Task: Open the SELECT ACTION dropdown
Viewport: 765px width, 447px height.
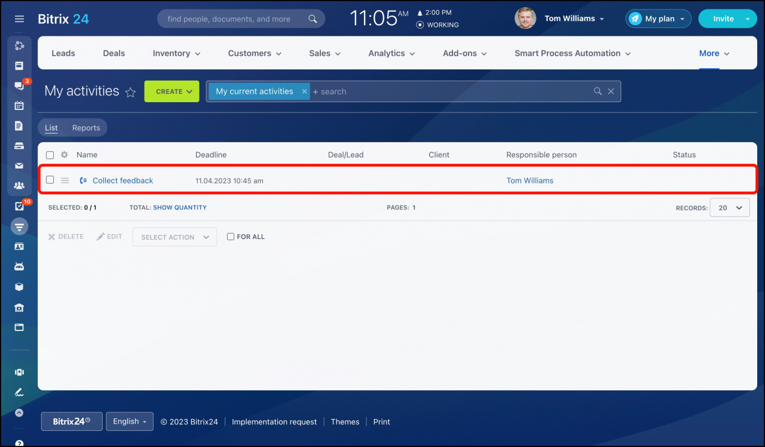Action: (175, 237)
